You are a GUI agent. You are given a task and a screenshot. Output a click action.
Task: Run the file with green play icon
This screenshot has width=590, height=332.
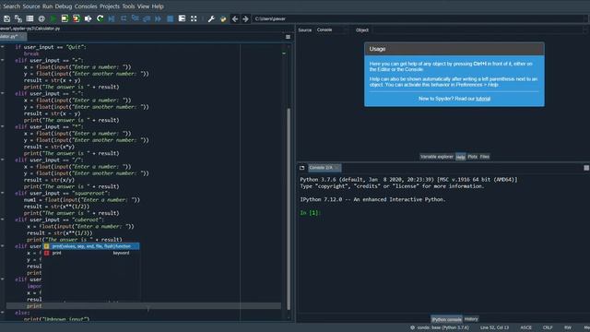[53, 18]
